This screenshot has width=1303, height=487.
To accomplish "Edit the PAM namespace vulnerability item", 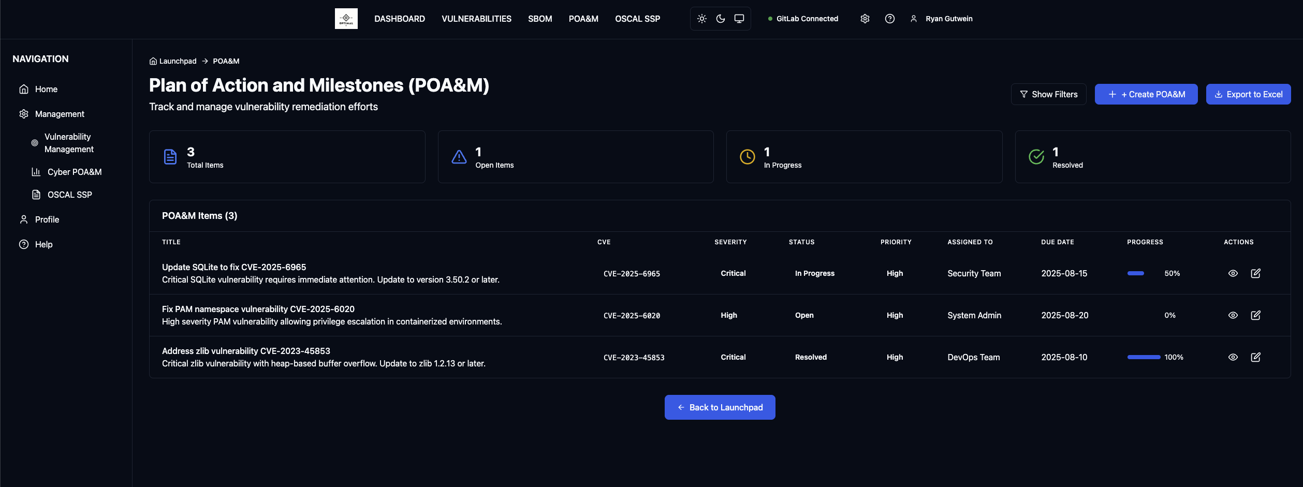I will [1256, 315].
